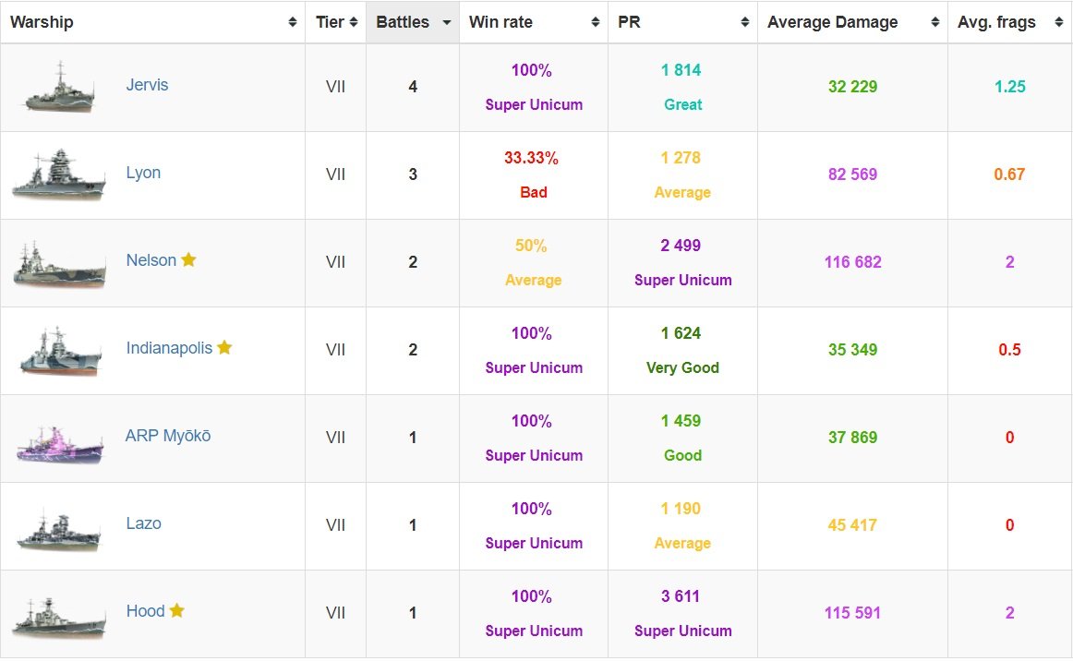Image resolution: width=1073 pixels, height=661 pixels.
Task: Open the Jervis warship link
Action: [147, 85]
